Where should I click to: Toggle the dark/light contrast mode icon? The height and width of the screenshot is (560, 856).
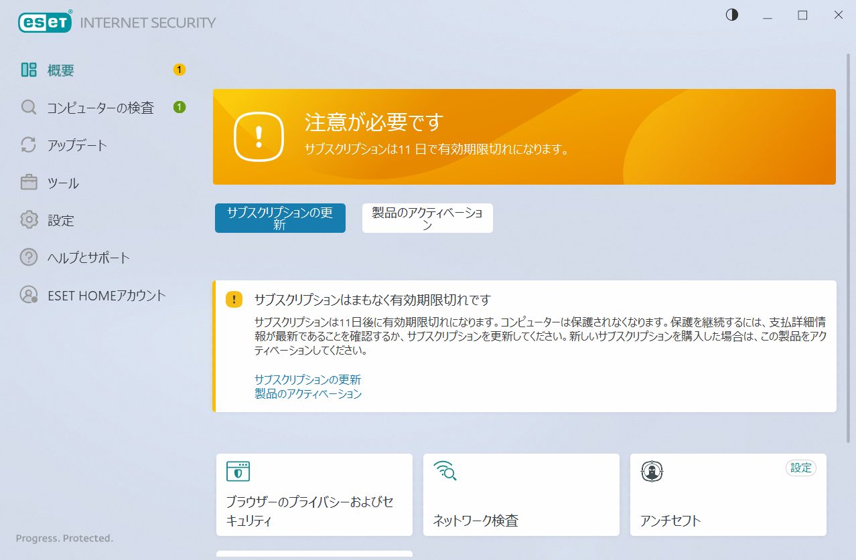[x=732, y=15]
